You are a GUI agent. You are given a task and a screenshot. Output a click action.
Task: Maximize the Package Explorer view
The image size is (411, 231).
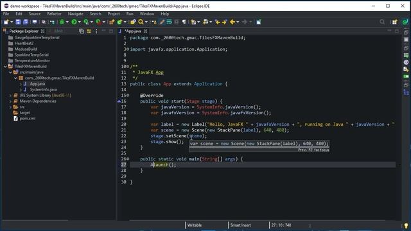(111, 31)
